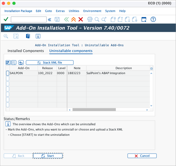Screen dimensions: 176x166
Task: Mark the fourth table row selector
Action: point(8,89)
